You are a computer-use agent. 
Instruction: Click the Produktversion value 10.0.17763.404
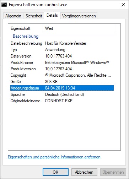click(58, 69)
